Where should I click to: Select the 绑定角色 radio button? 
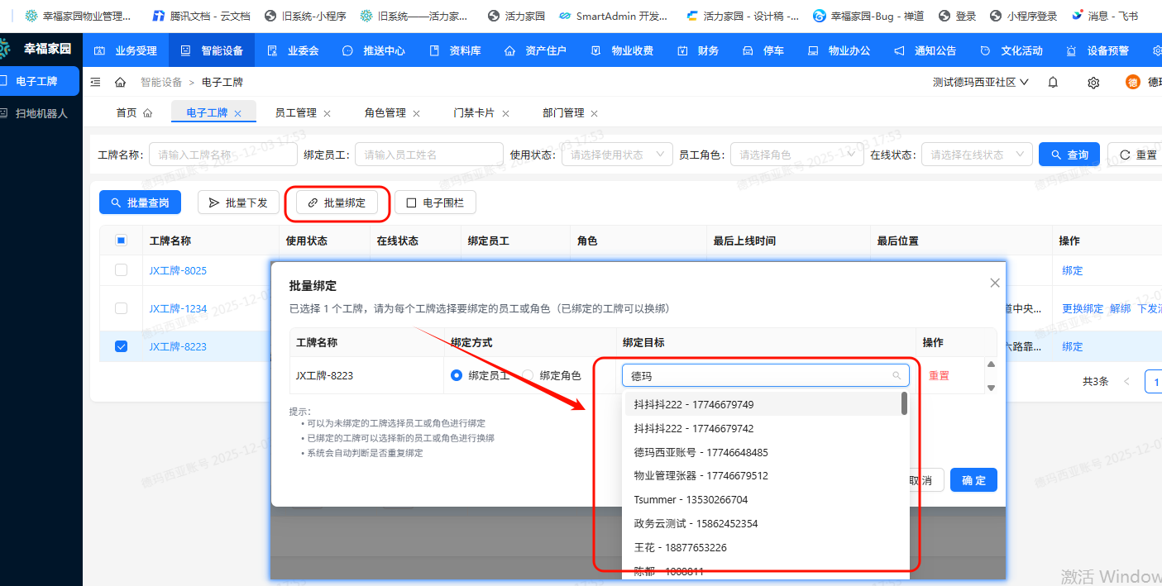tap(528, 375)
